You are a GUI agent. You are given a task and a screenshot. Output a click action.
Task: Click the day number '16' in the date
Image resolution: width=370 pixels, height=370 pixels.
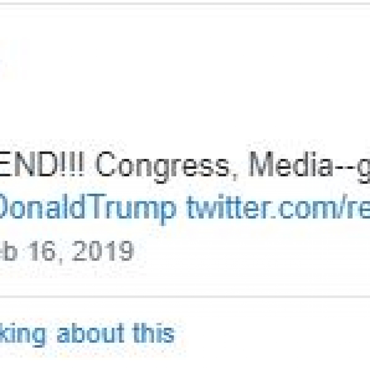click(x=43, y=251)
